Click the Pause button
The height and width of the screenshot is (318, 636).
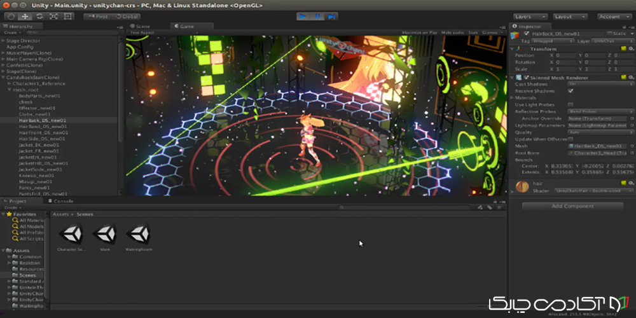317,17
